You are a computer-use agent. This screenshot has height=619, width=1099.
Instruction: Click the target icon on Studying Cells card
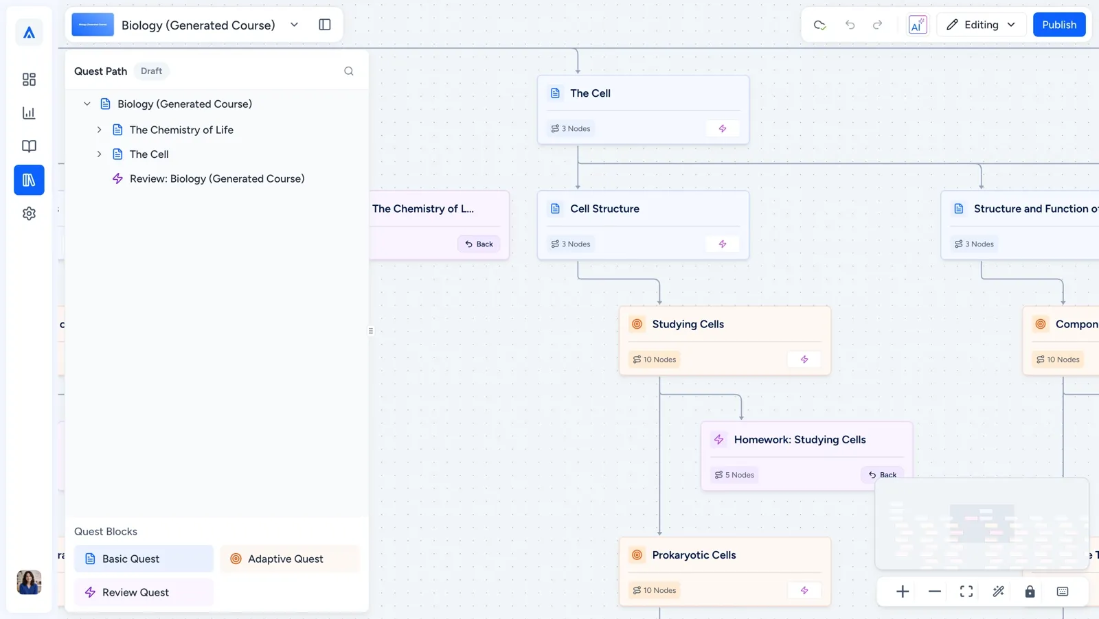tap(637, 324)
